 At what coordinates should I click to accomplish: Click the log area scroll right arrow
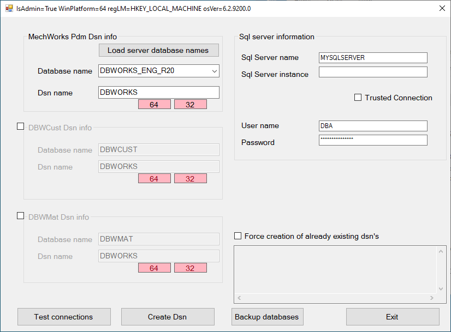coord(432,298)
